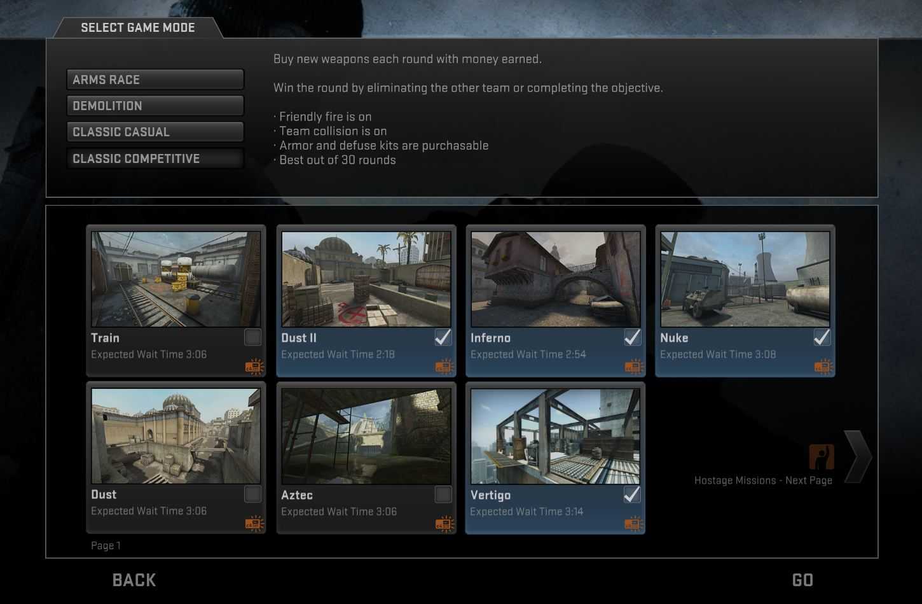Image resolution: width=922 pixels, height=604 pixels.
Task: Click 'Expected Wait Time 2:18' text
Action: point(338,355)
